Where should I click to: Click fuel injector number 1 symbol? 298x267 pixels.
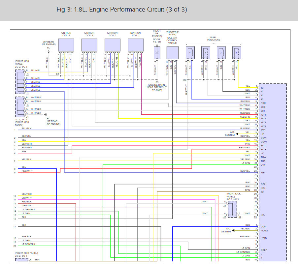point(237,52)
